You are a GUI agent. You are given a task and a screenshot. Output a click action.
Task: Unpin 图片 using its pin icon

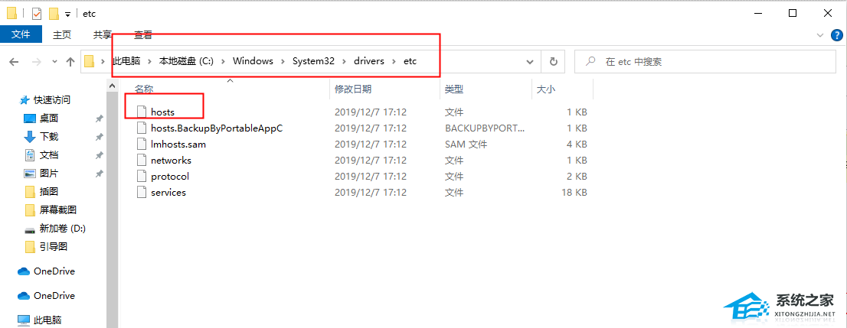99,173
